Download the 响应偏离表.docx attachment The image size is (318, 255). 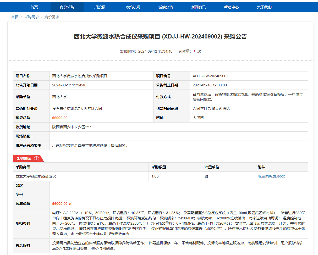coord(271,176)
